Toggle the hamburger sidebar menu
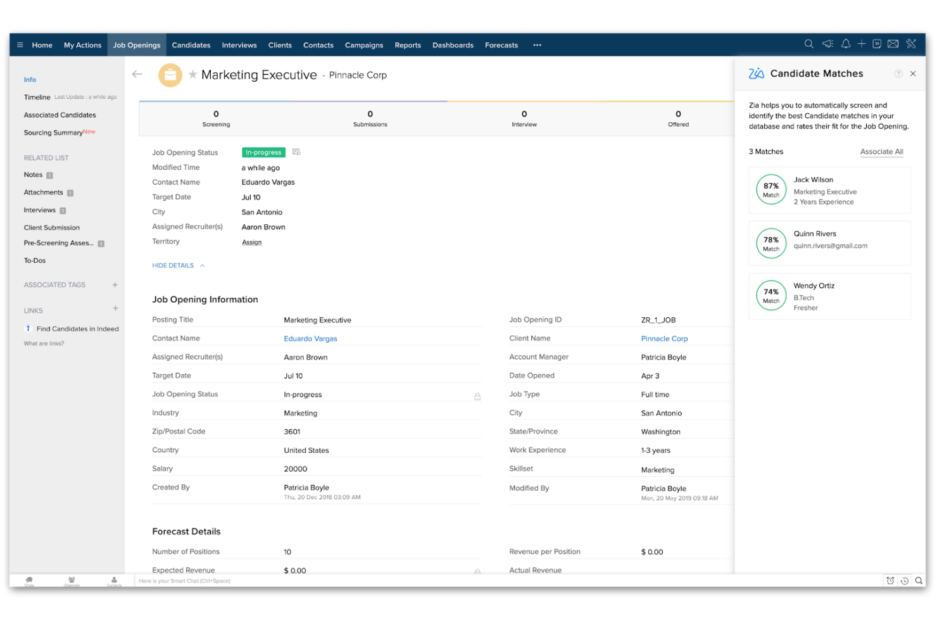The width and height of the screenshot is (937, 625). pyautogui.click(x=20, y=45)
